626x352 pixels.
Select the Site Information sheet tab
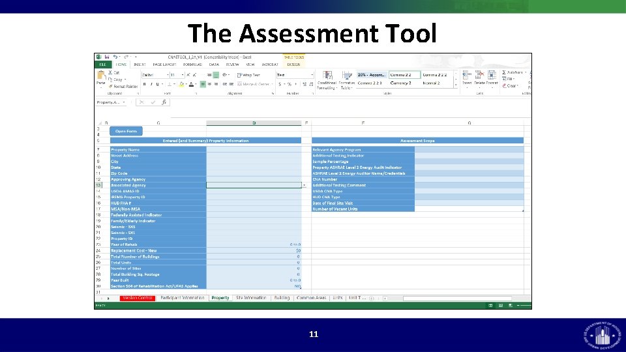click(x=251, y=298)
